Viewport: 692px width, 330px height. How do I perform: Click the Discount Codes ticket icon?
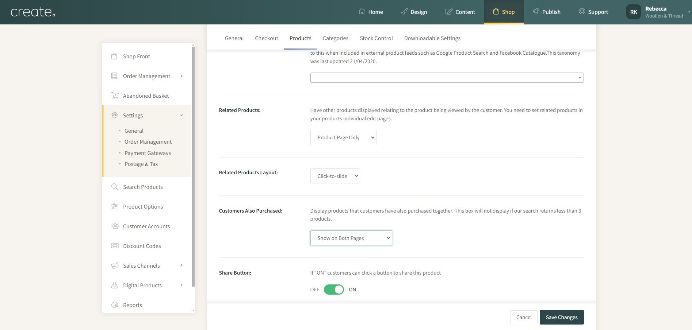tap(115, 246)
